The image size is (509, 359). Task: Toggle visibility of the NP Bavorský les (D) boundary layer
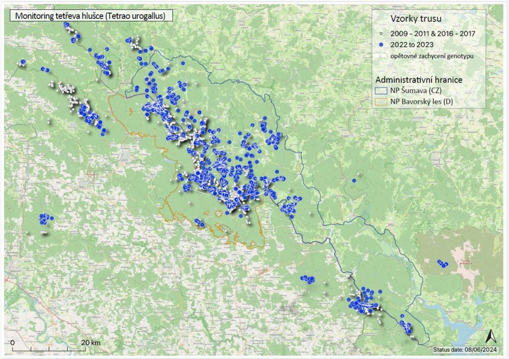pos(381,102)
